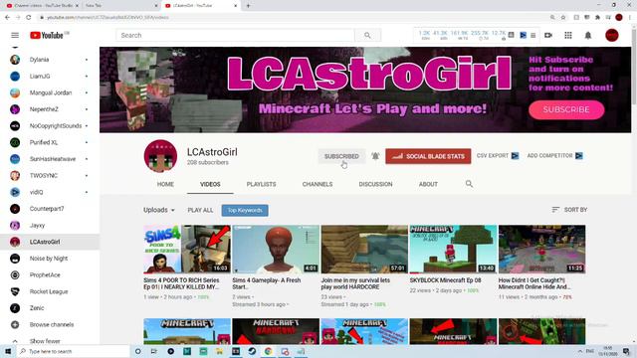Click Windows taskbar search box
The height and width of the screenshot is (358, 637).
pos(73,351)
